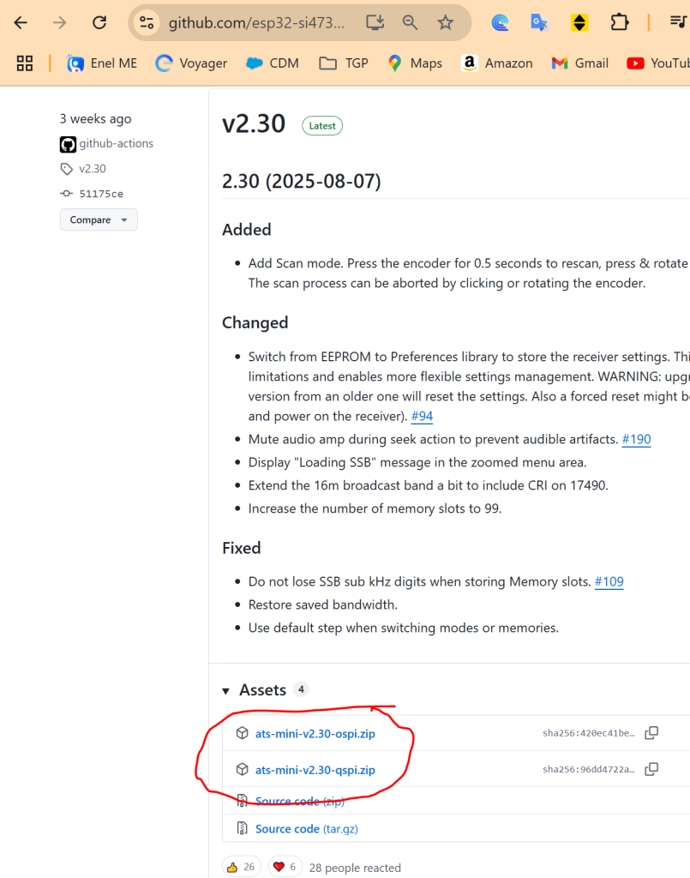Collapse the Assets section

tap(226, 690)
